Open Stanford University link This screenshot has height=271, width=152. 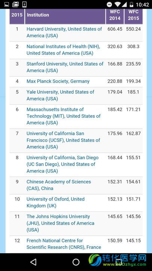(65, 67)
